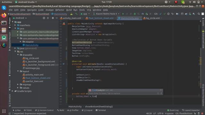Screen dimensions: 205x115
Task: Click the Make Project hammer icon
Action: (x=76, y=14)
